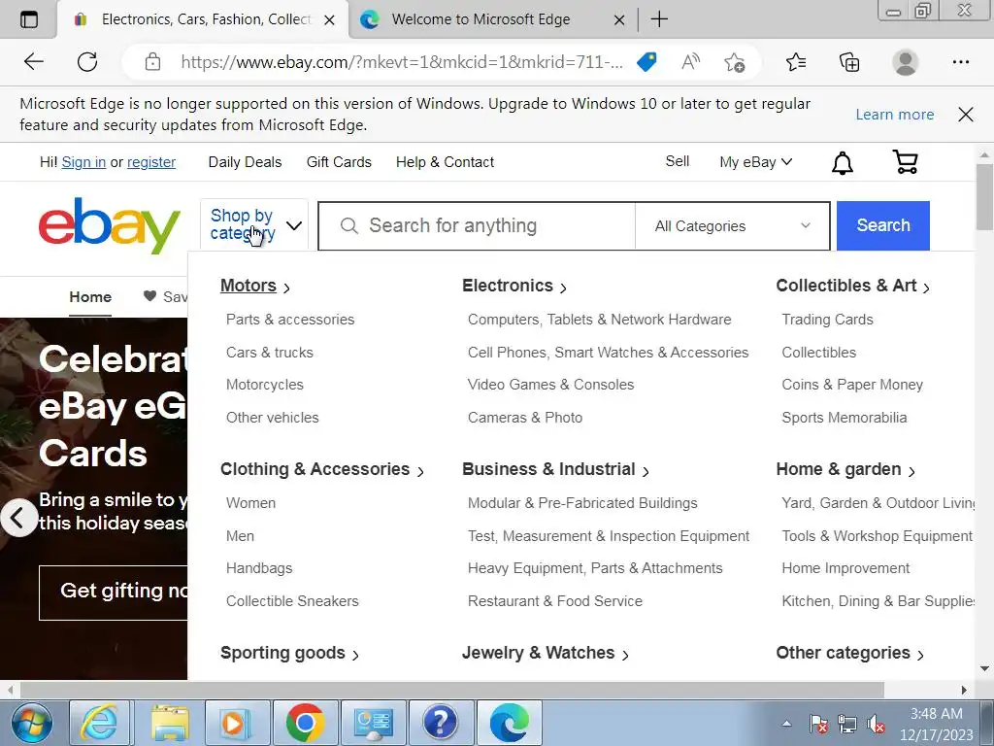Expand the My eBay menu

(x=755, y=162)
